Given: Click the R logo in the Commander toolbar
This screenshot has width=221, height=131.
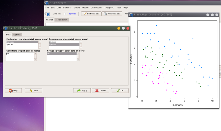Looking at the screenshot, I should [48, 14].
